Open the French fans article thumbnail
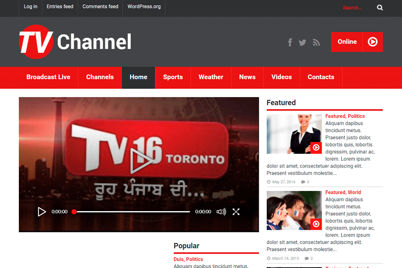 (x=294, y=210)
